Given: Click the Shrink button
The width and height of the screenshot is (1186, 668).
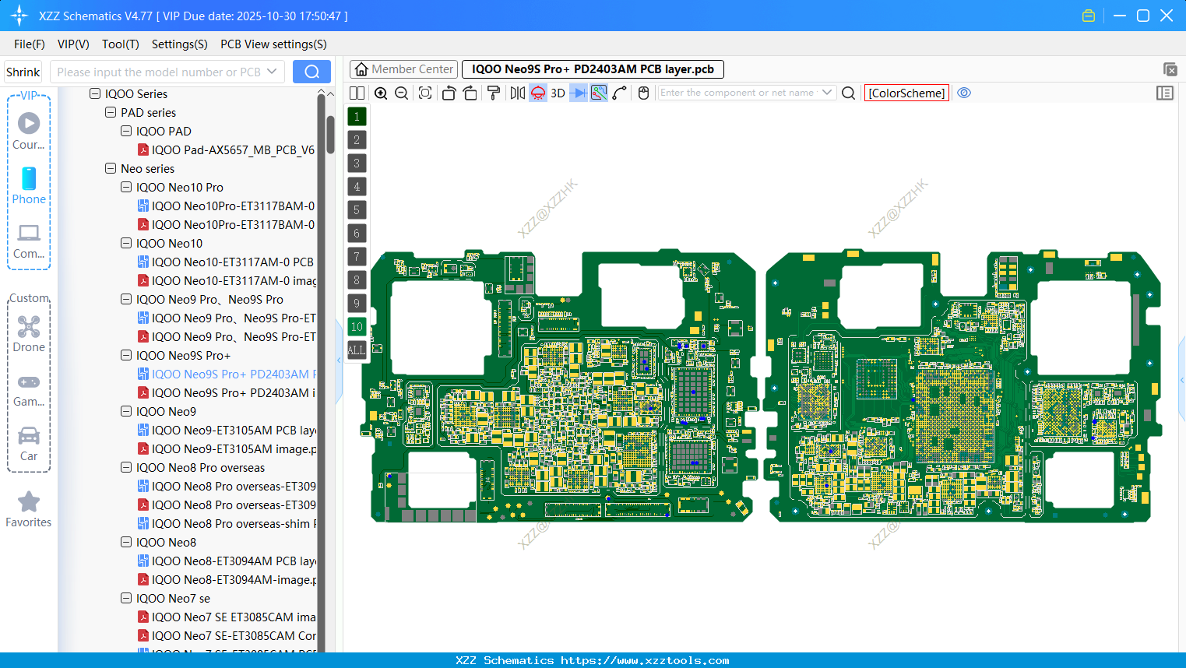Looking at the screenshot, I should [x=23, y=71].
